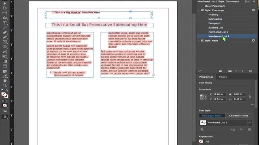Click the screen mode icon
259x145 pixels.
click(x=5, y=117)
